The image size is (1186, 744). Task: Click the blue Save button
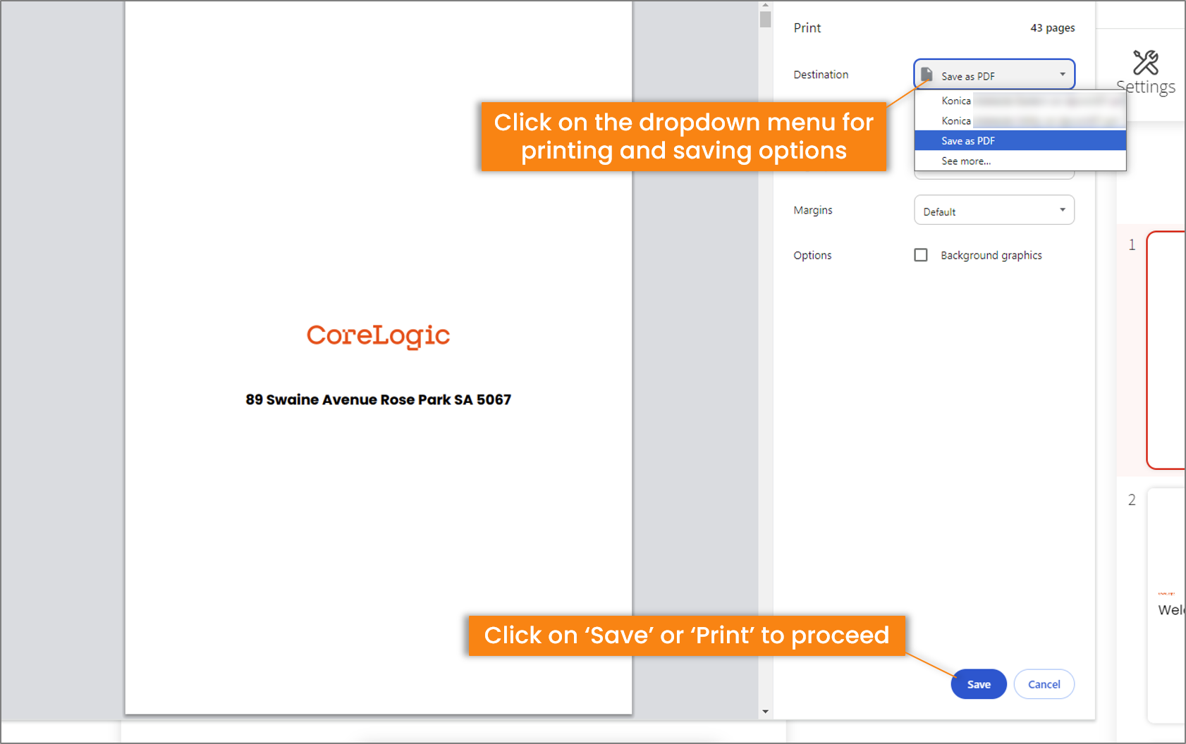pos(979,684)
